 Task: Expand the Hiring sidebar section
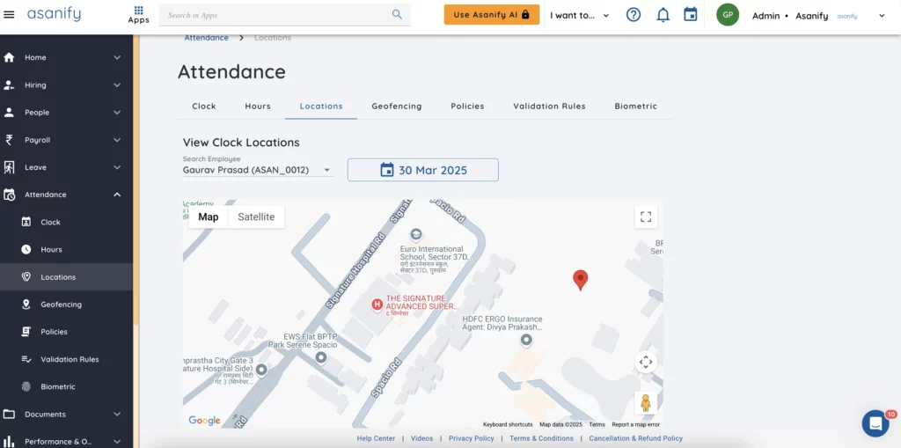[x=117, y=85]
